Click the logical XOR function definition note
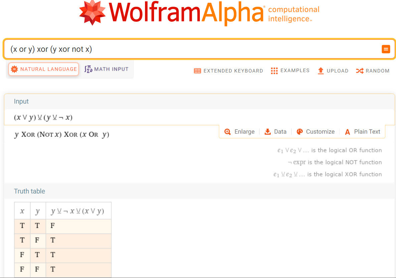396x278 pixels. pyautogui.click(x=327, y=174)
